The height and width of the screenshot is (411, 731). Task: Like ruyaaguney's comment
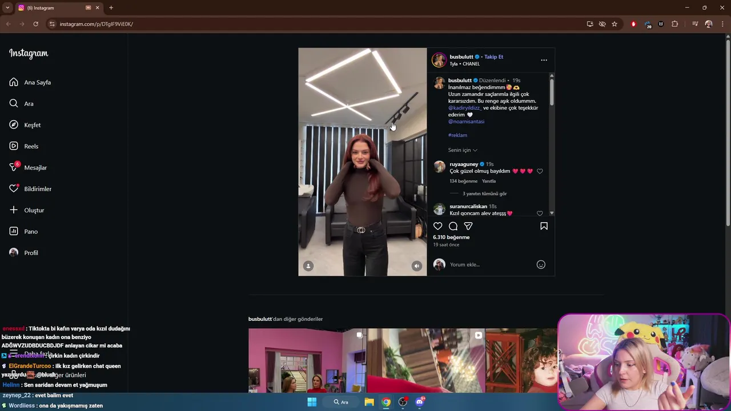[540, 171]
